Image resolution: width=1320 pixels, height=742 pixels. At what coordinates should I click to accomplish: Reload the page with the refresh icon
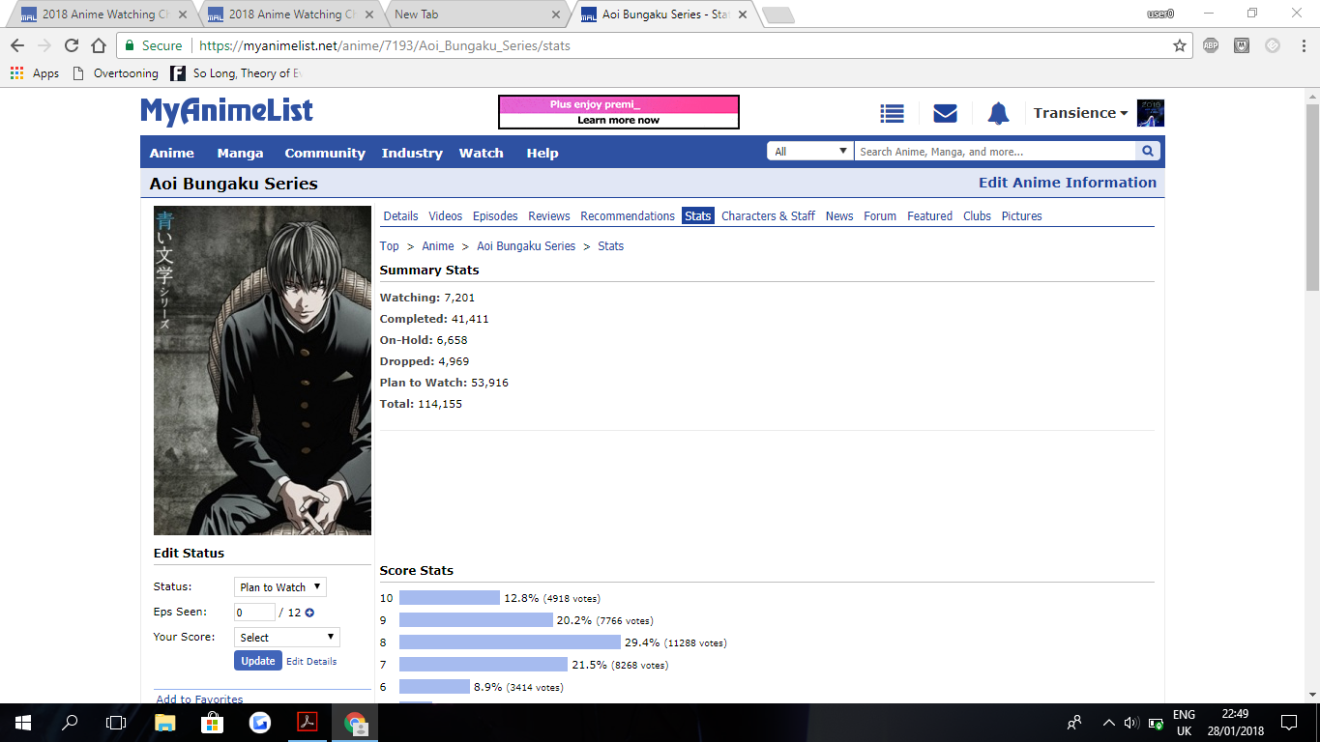pos(71,45)
